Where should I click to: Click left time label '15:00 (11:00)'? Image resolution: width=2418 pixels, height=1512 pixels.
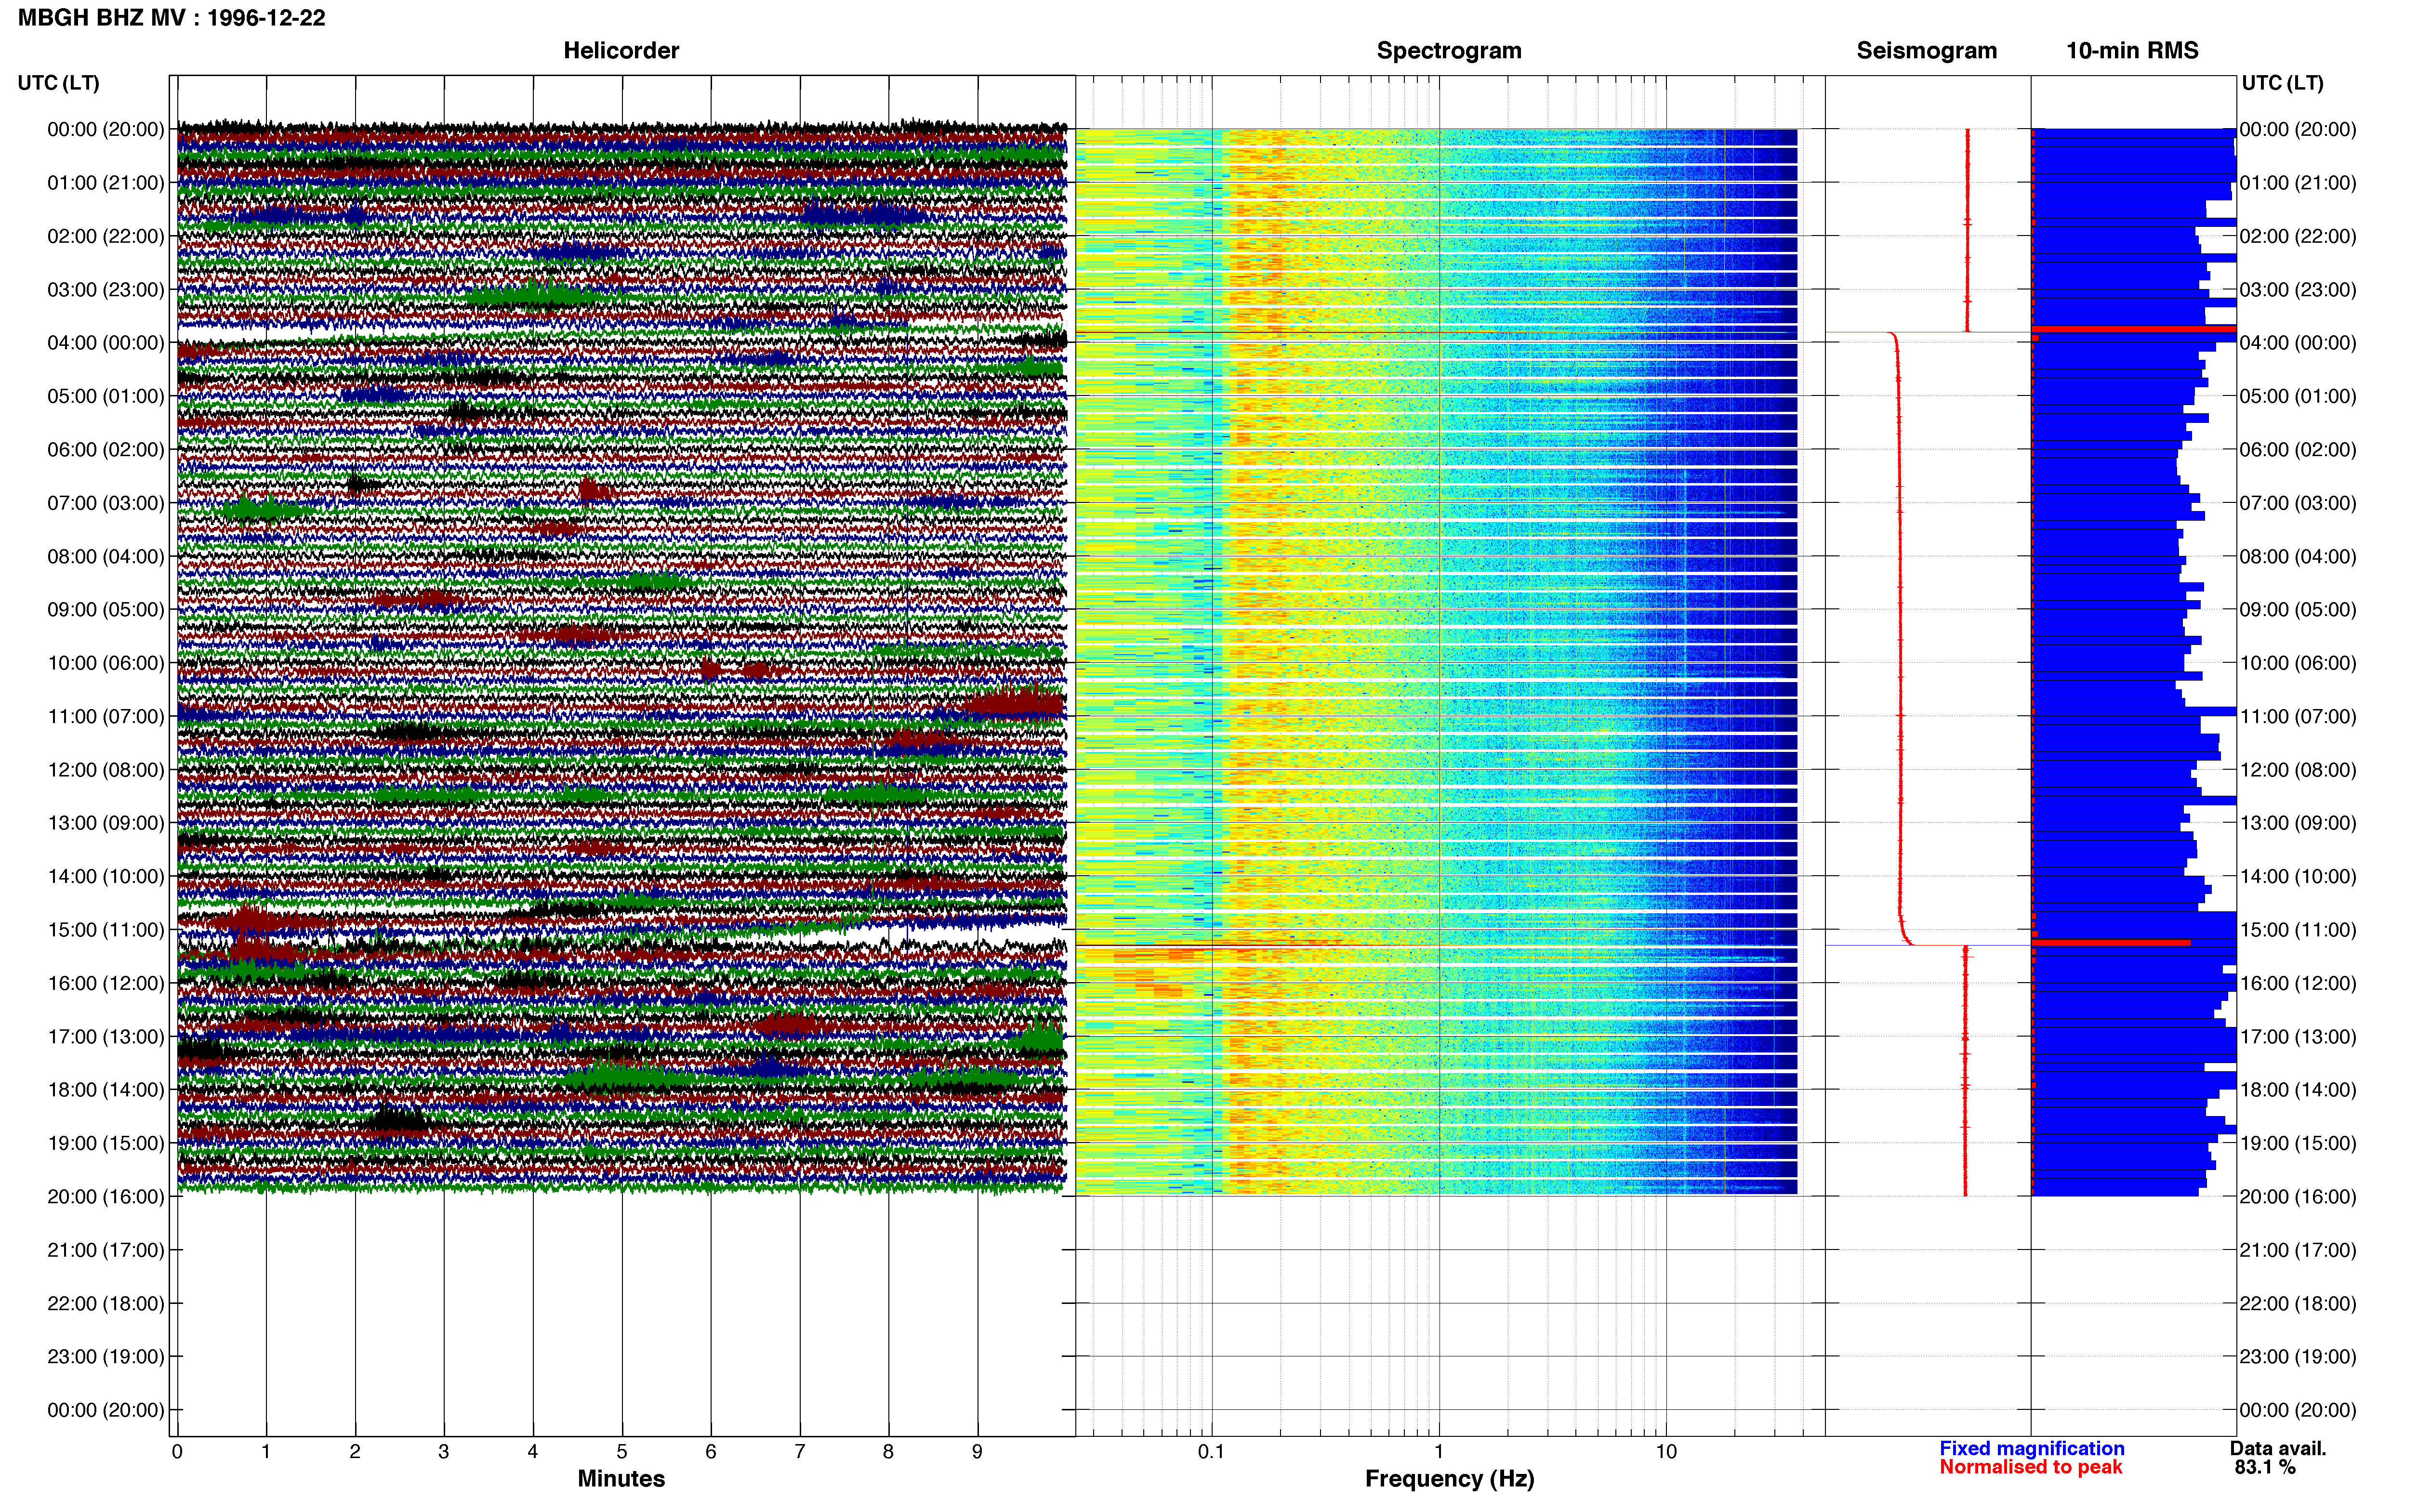[106, 930]
